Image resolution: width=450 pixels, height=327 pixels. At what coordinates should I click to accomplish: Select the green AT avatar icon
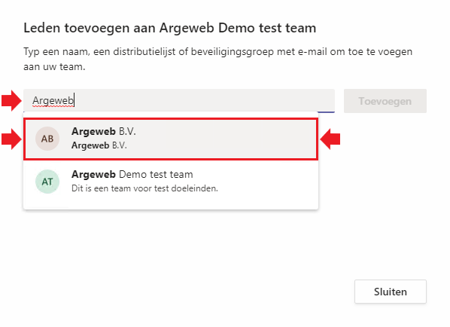point(47,182)
